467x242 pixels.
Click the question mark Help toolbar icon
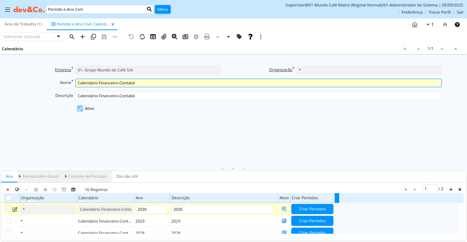click(250, 37)
